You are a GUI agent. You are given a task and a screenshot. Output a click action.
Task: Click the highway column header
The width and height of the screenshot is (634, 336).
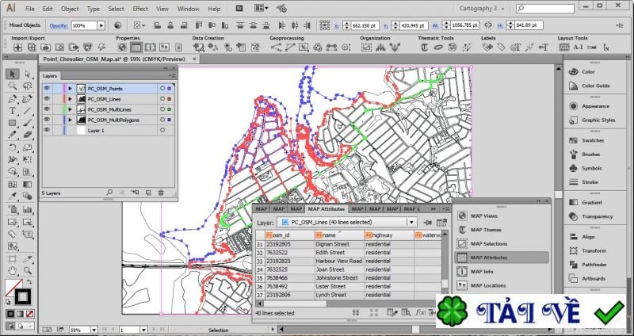383,235
